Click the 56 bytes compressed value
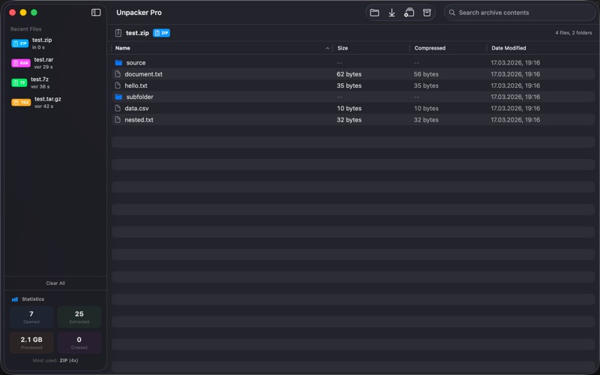Viewport: 600px width, 375px height. (426, 74)
